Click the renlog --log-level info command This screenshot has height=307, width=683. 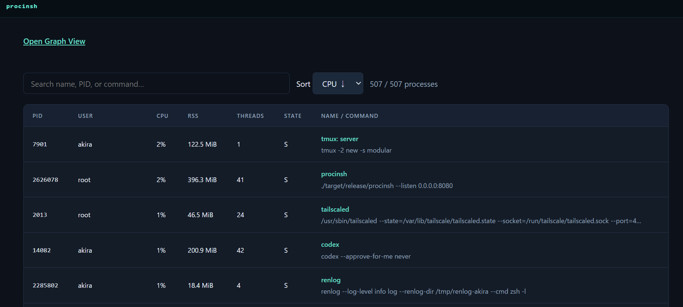coord(423,291)
